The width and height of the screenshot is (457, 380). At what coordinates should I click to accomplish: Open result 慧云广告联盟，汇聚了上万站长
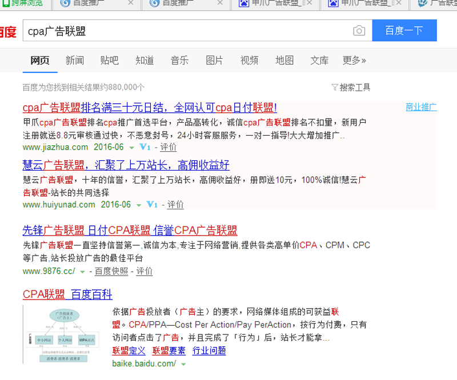[x=126, y=165]
